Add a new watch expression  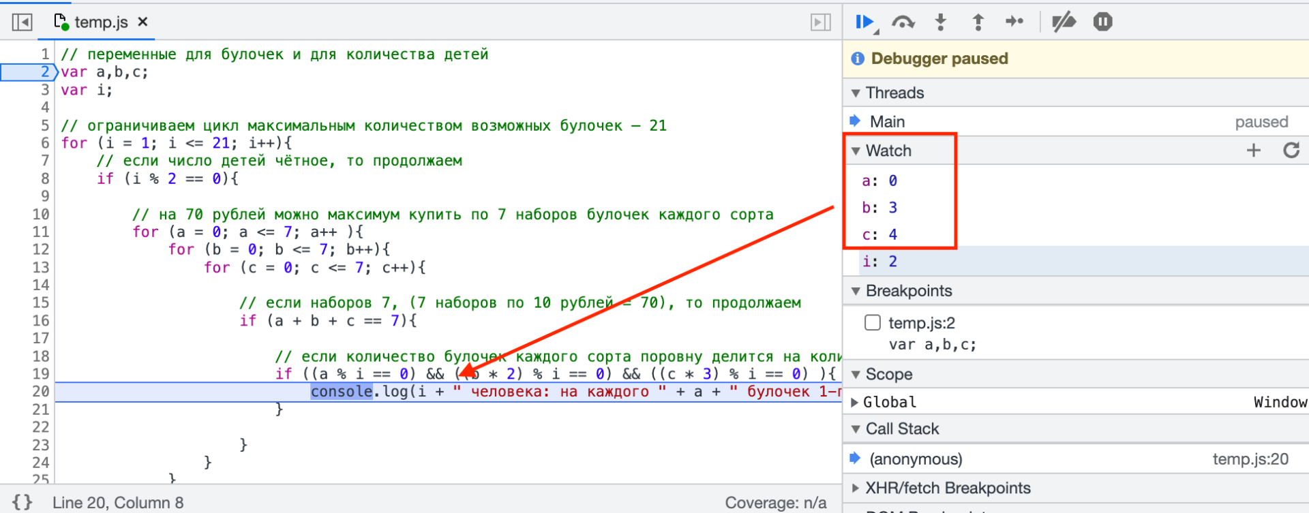coord(1253,151)
